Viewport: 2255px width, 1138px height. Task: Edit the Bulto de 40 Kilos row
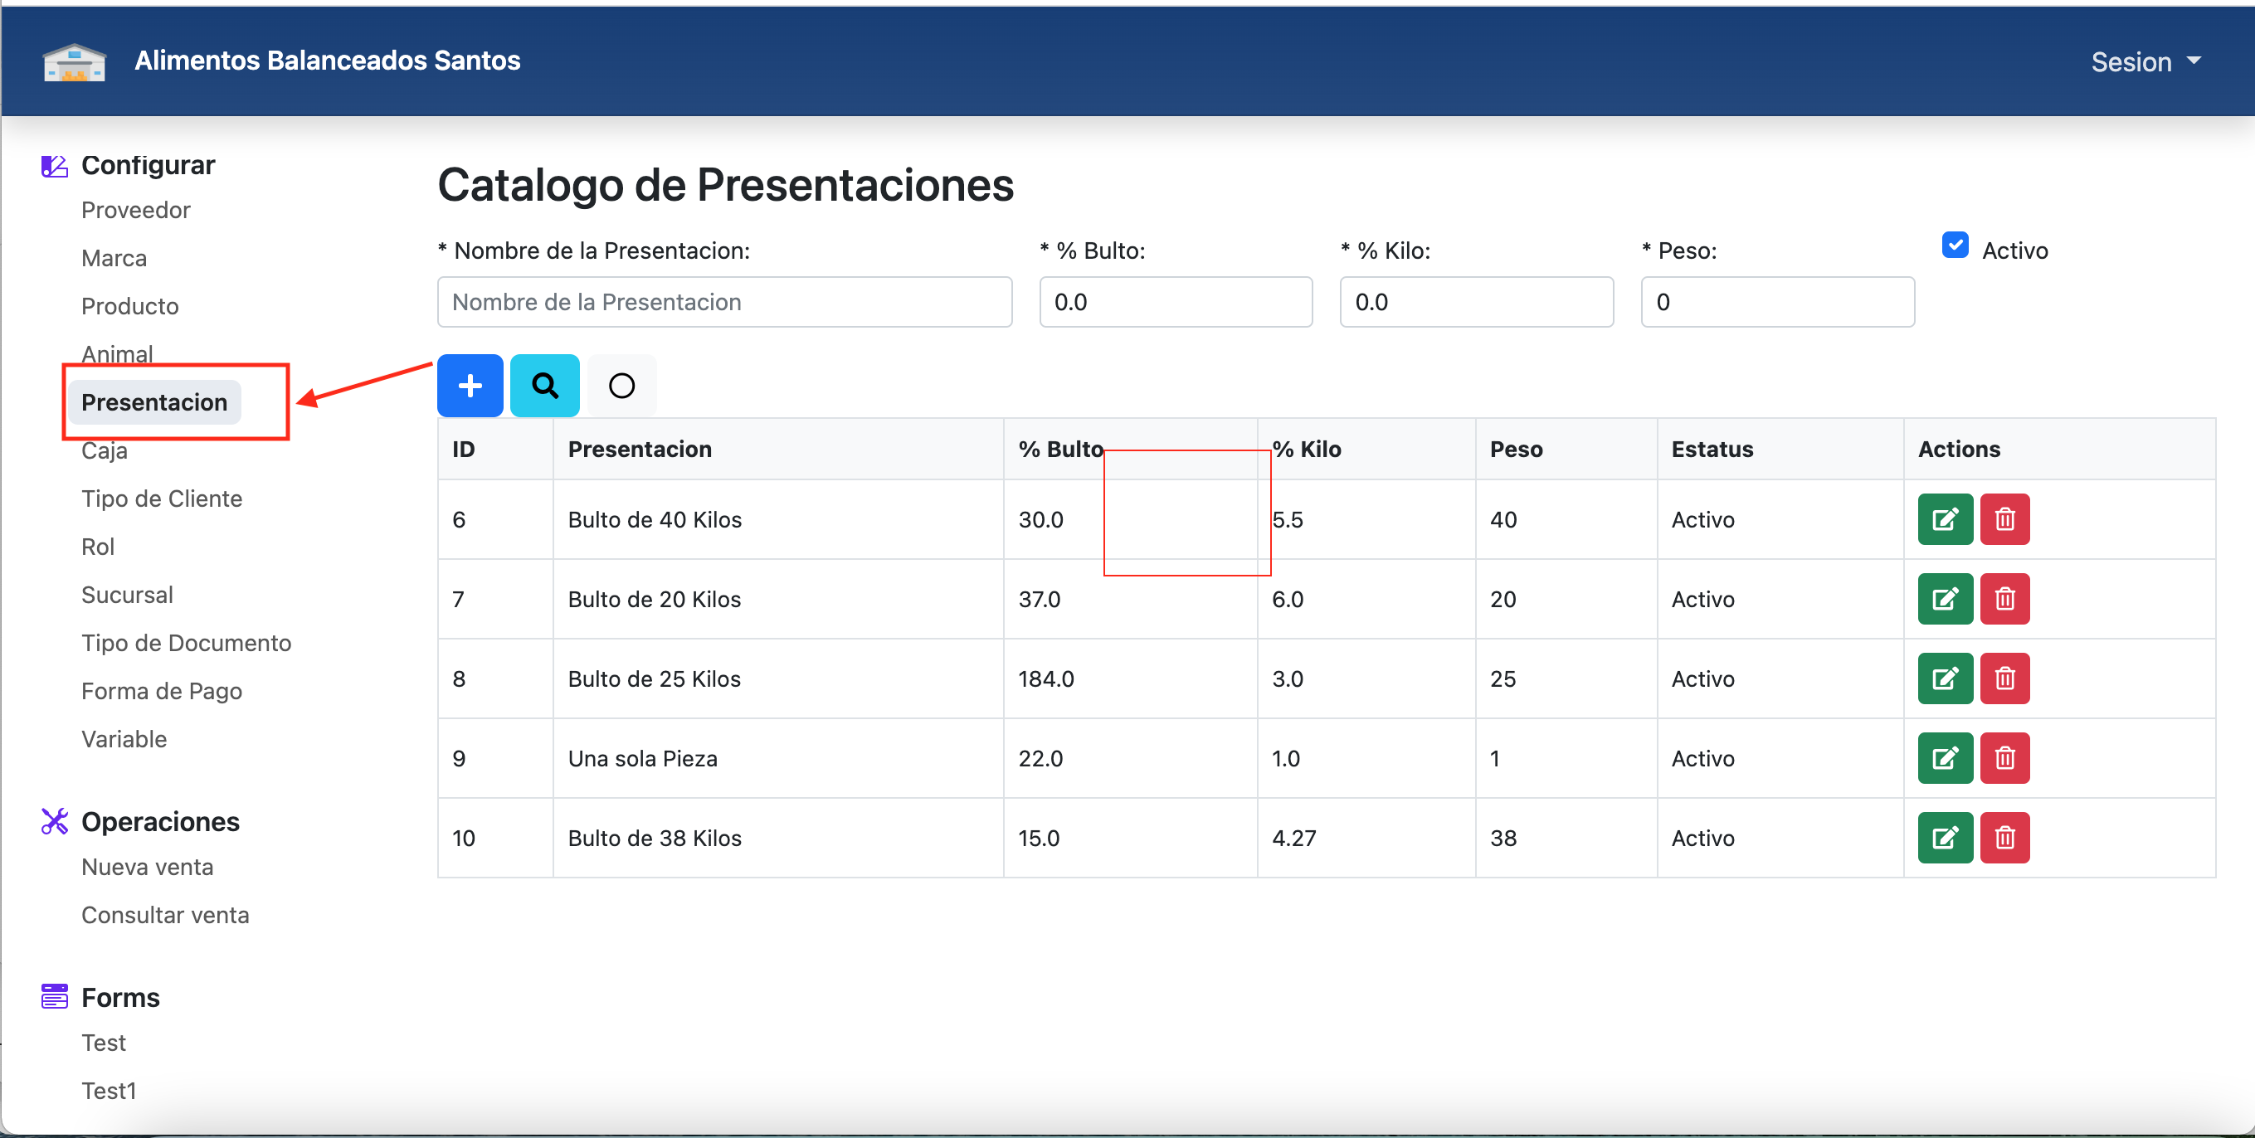click(x=1945, y=519)
